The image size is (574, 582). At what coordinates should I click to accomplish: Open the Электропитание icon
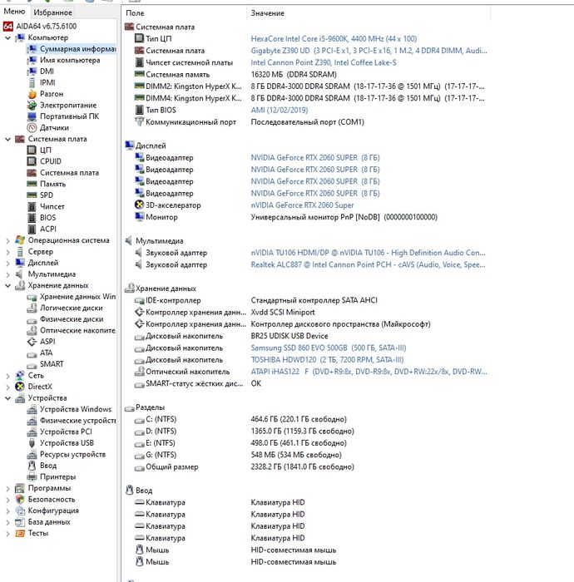(32, 105)
